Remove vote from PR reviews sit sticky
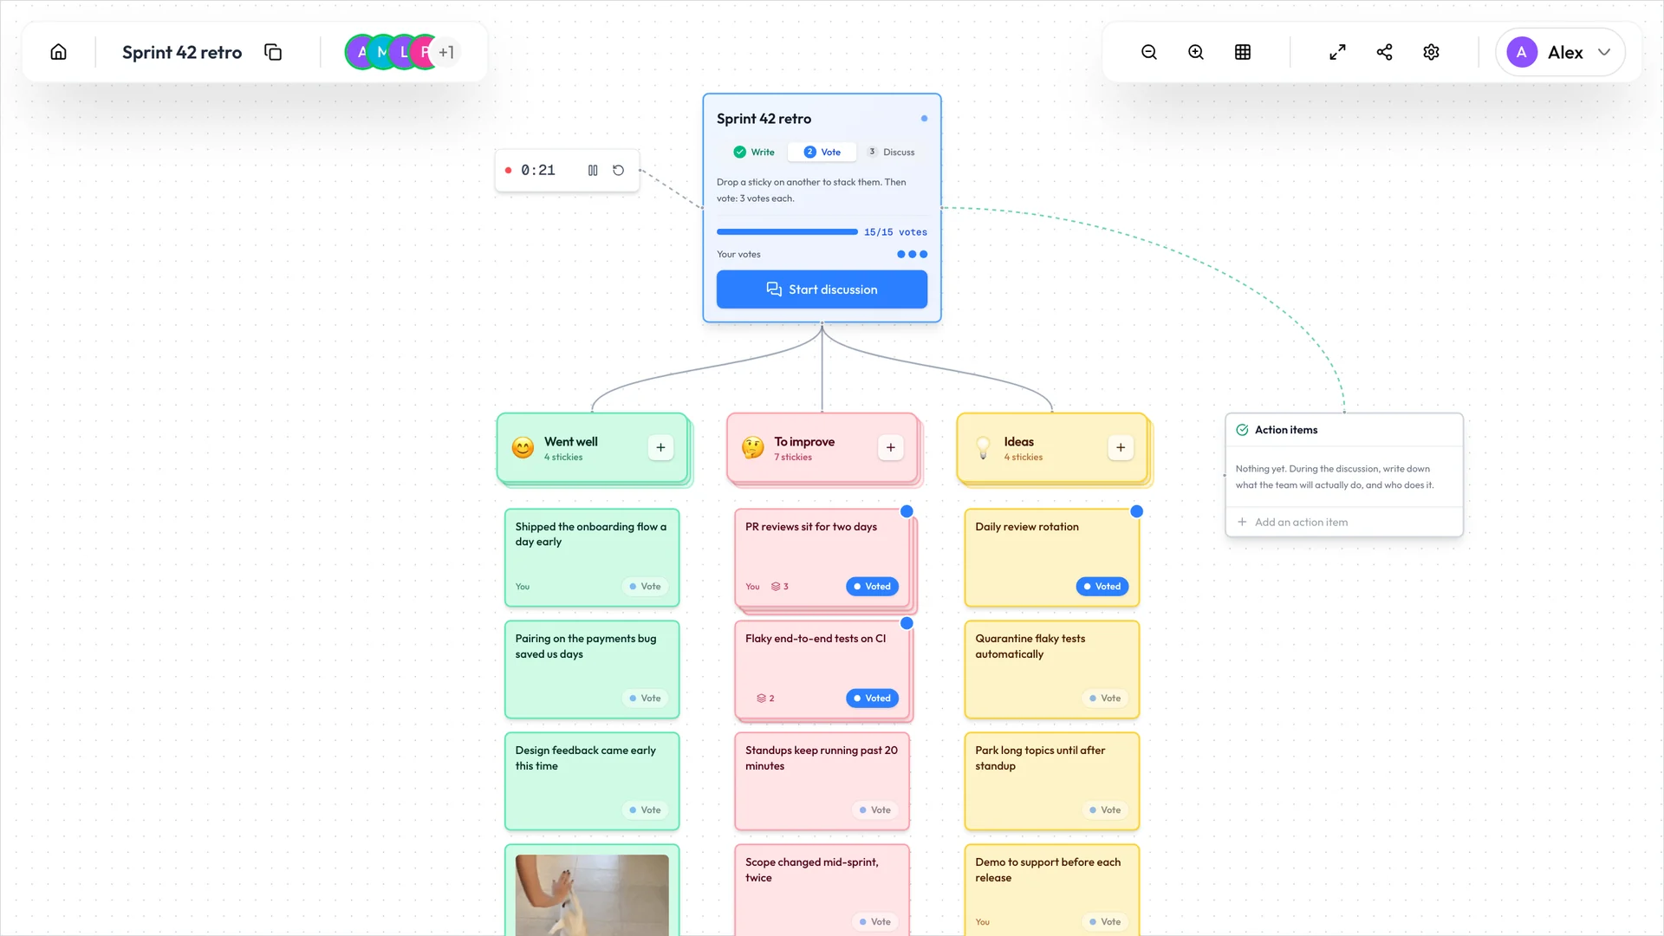The height and width of the screenshot is (936, 1664). pos(872,587)
